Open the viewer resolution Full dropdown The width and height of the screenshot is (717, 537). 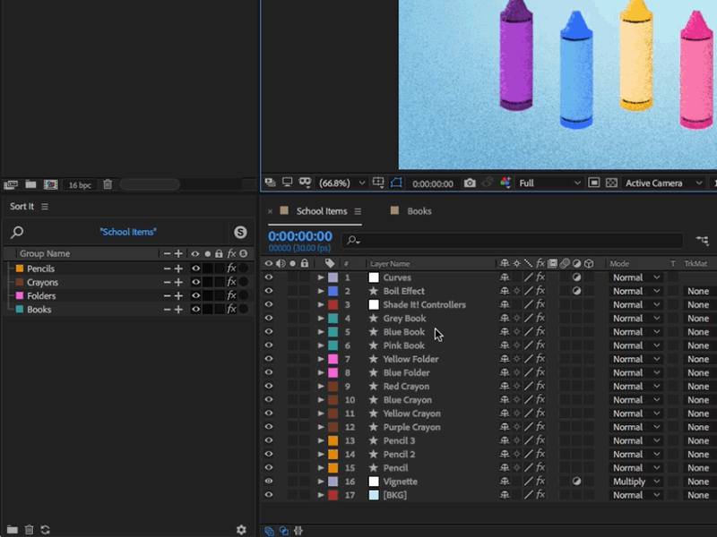coord(549,183)
